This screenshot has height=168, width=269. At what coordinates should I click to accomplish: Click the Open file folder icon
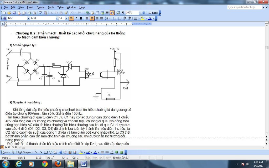tap(9, 13)
